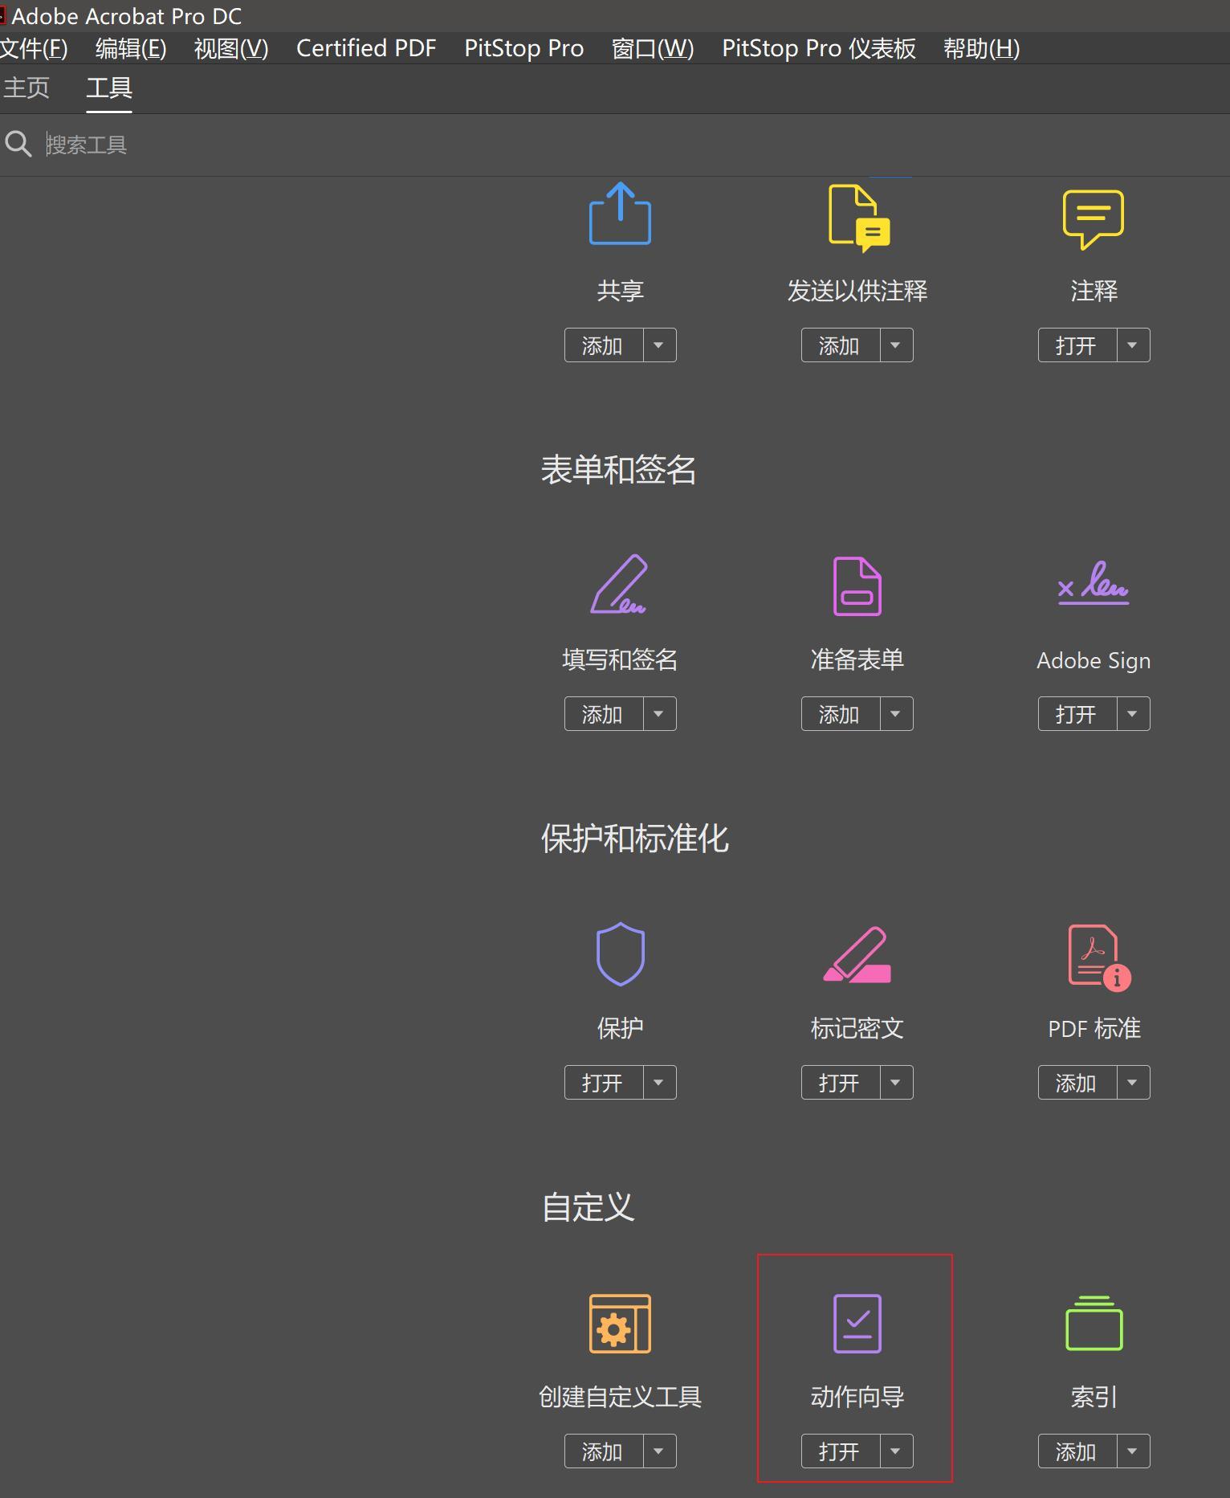Switch to the 主页 tab
The image size is (1230, 1498).
click(26, 88)
